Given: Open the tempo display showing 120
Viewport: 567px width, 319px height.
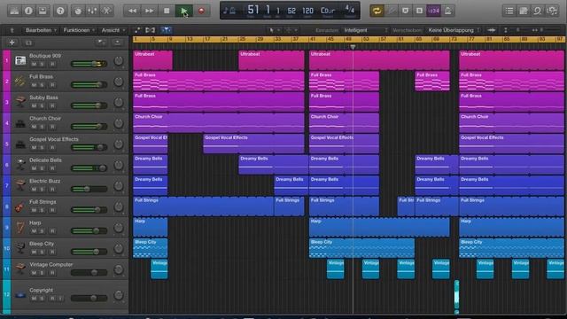Looking at the screenshot, I should click(x=307, y=12).
